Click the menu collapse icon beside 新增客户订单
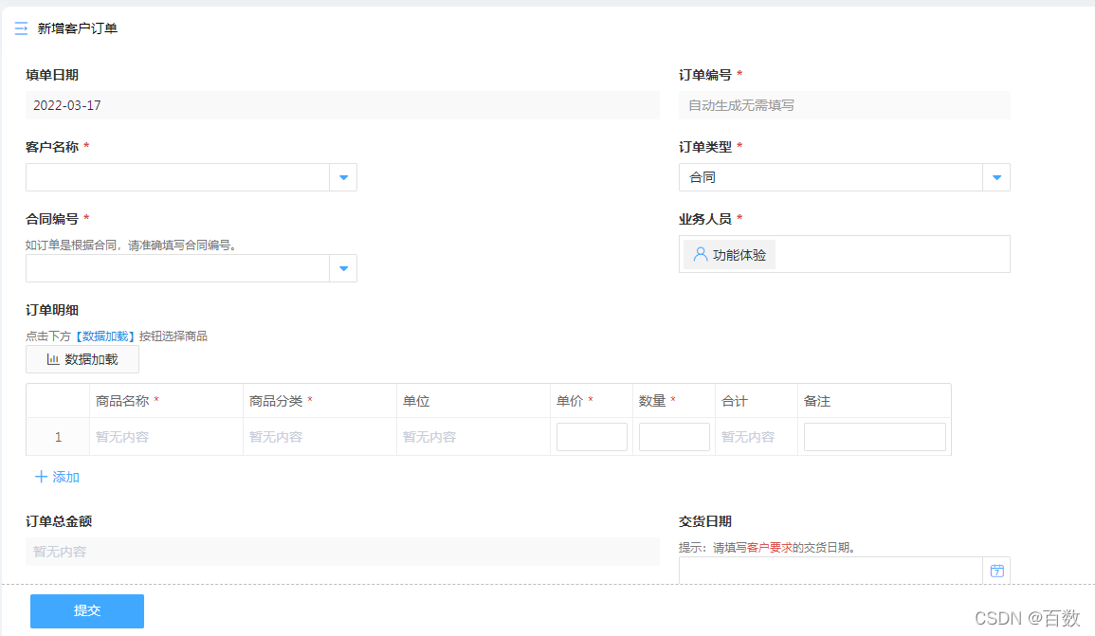The height and width of the screenshot is (636, 1095). (21, 28)
